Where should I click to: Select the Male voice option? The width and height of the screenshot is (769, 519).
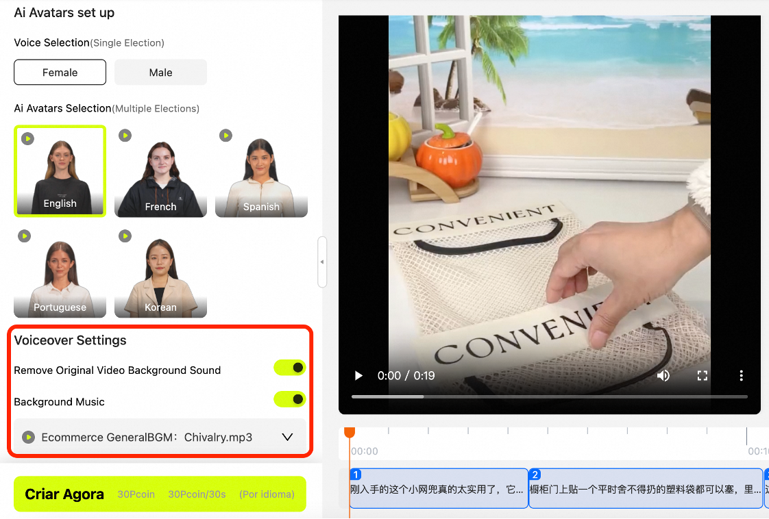click(x=160, y=73)
